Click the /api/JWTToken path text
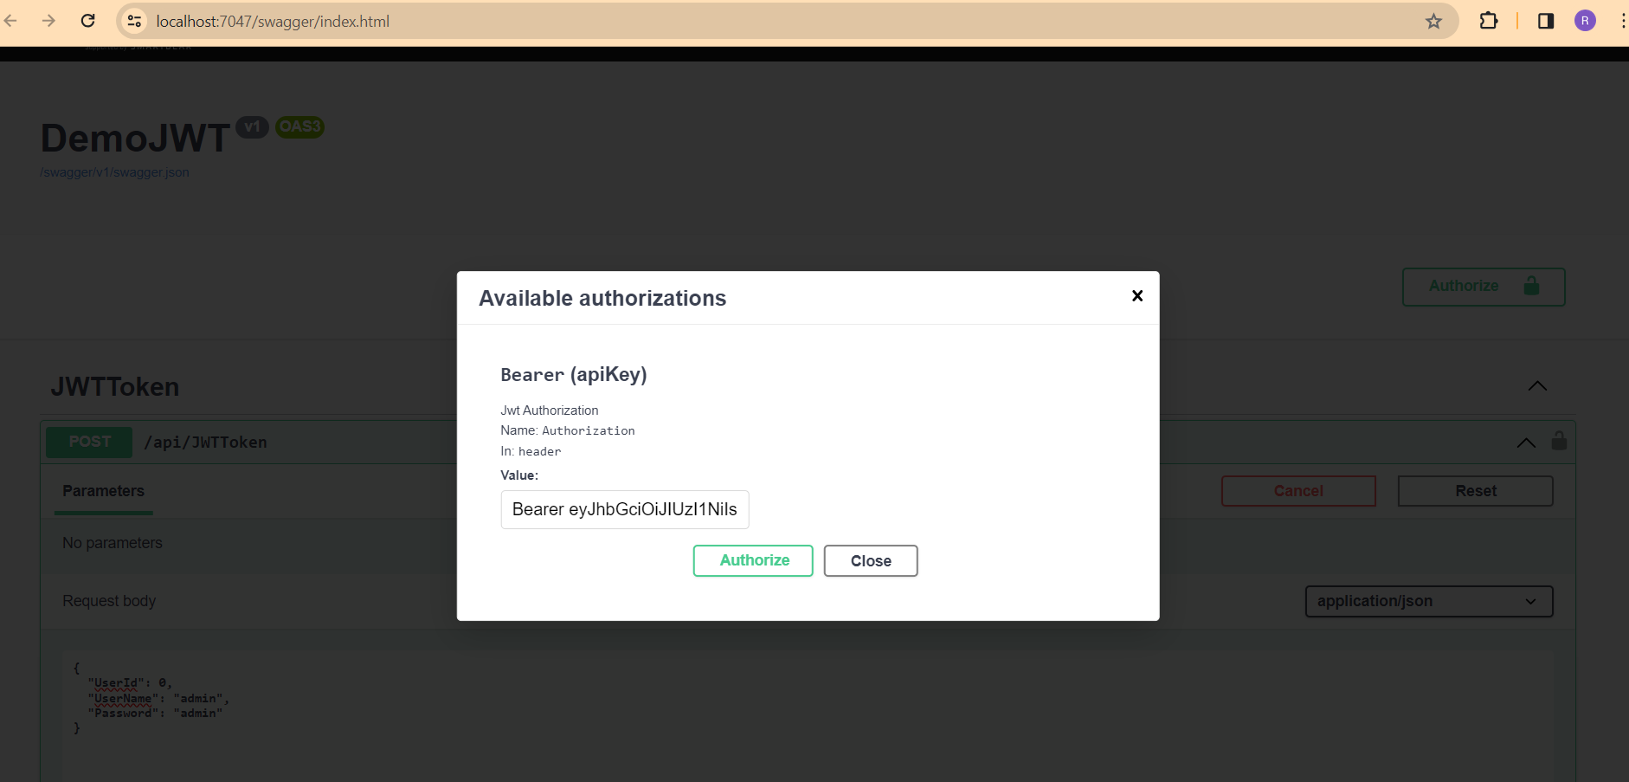Image resolution: width=1629 pixels, height=782 pixels. 205,443
